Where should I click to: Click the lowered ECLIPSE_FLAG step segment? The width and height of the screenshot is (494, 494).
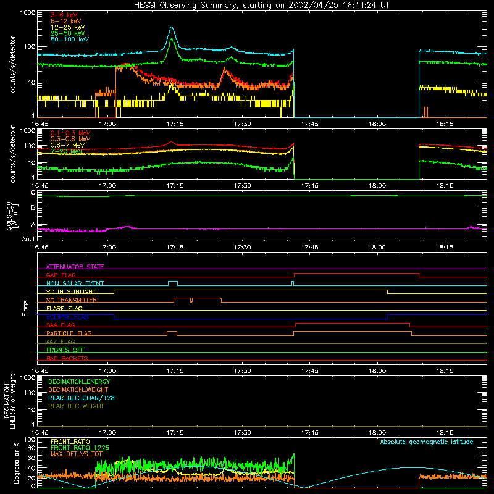pos(251,319)
